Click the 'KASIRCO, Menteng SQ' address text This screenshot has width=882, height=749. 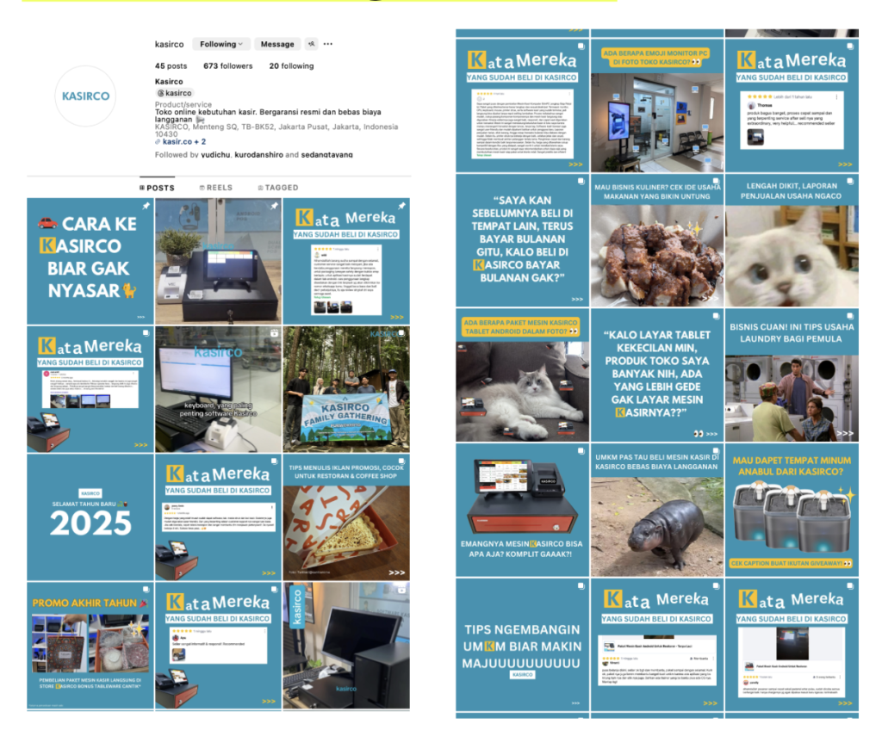276,131
